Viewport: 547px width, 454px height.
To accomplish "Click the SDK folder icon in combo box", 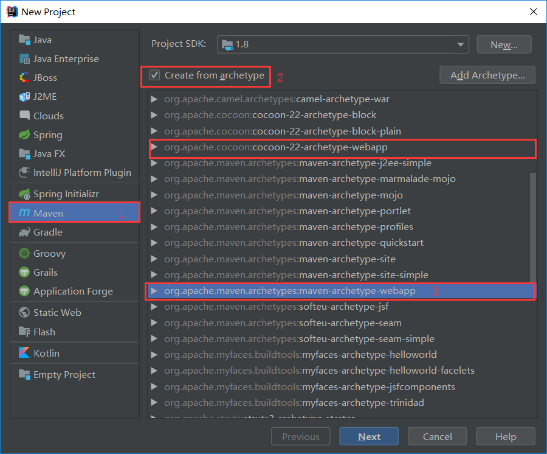I will [227, 44].
